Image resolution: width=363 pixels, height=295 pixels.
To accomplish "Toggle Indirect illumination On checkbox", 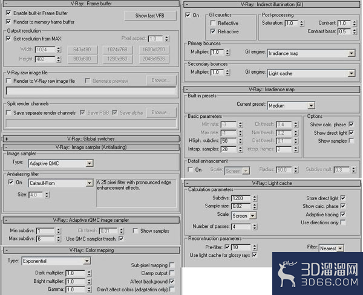I will tap(188, 15).
